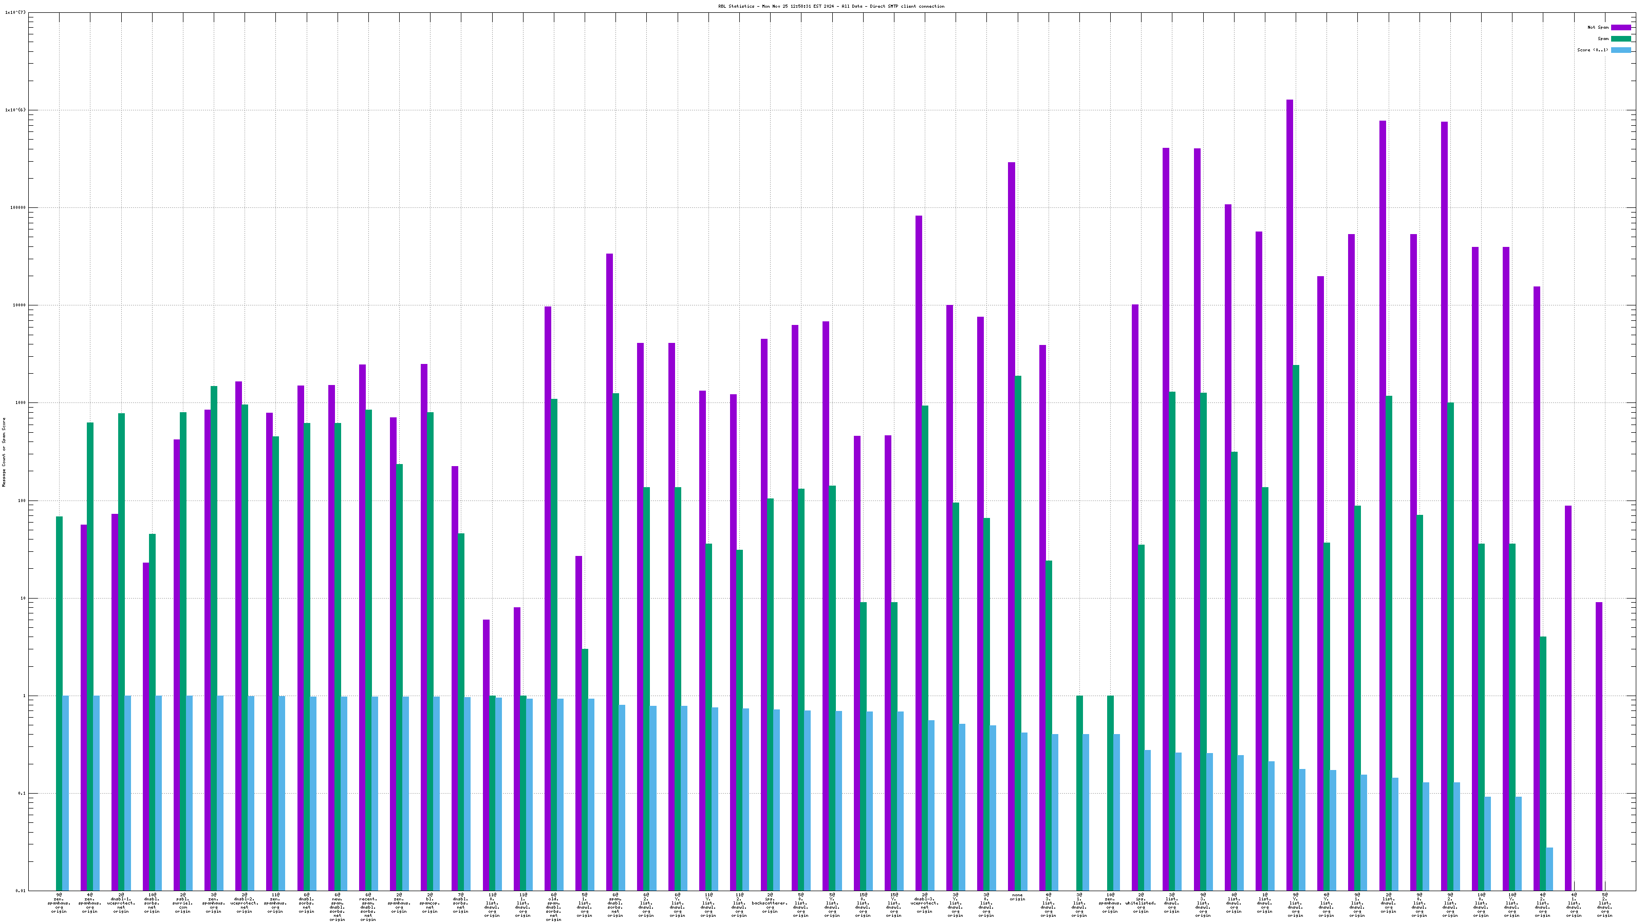Select the bl.spamcop.net origin axis label
The width and height of the screenshot is (1644, 924).
pyautogui.click(x=429, y=903)
